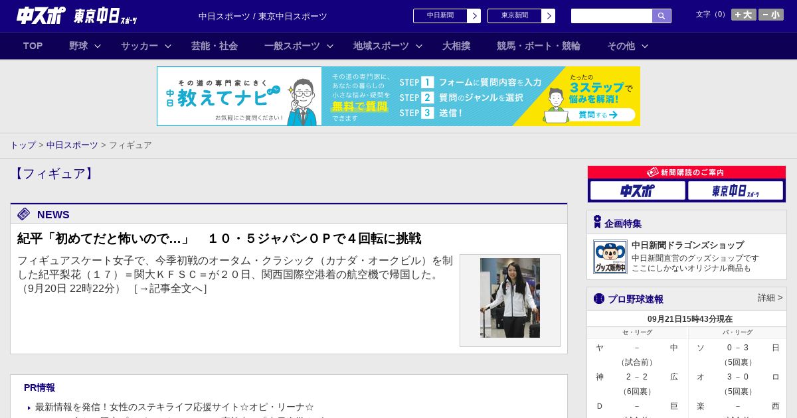
Task: Open the 東京新聞 link button
Action: click(x=514, y=16)
